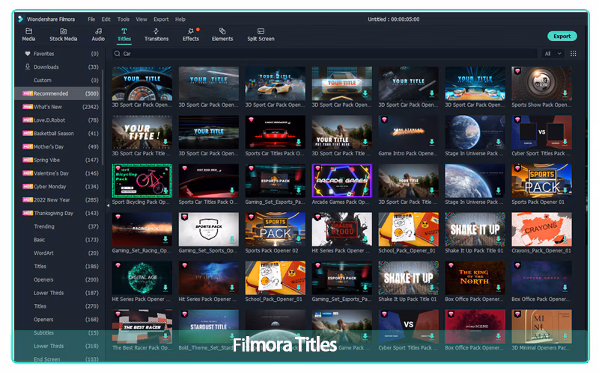Click the Favorites heart icon

28,54
